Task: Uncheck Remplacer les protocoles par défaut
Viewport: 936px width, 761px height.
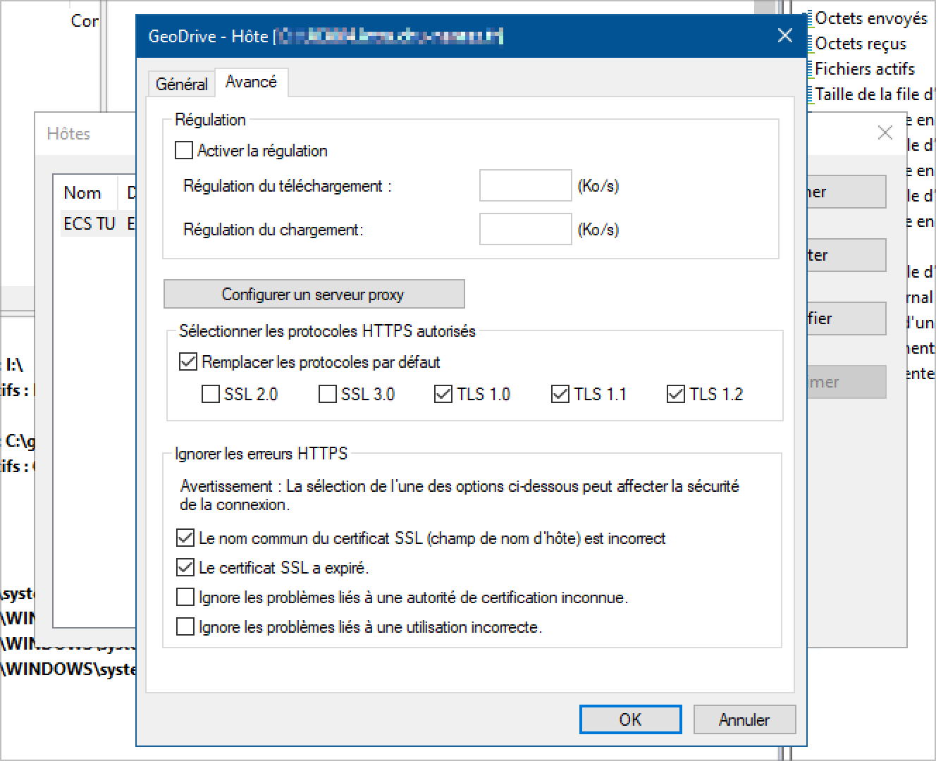Action: pos(188,362)
